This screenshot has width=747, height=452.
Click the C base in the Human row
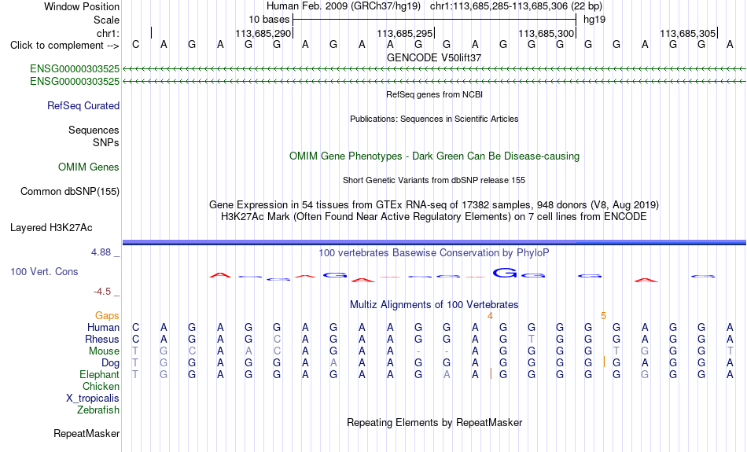136,328
